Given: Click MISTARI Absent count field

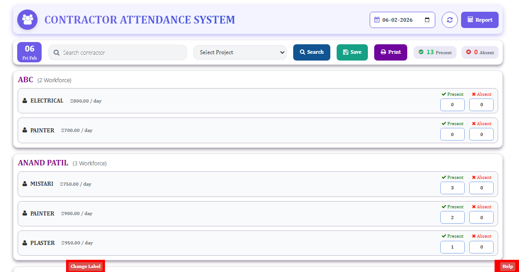Looking at the screenshot, I should (x=481, y=188).
